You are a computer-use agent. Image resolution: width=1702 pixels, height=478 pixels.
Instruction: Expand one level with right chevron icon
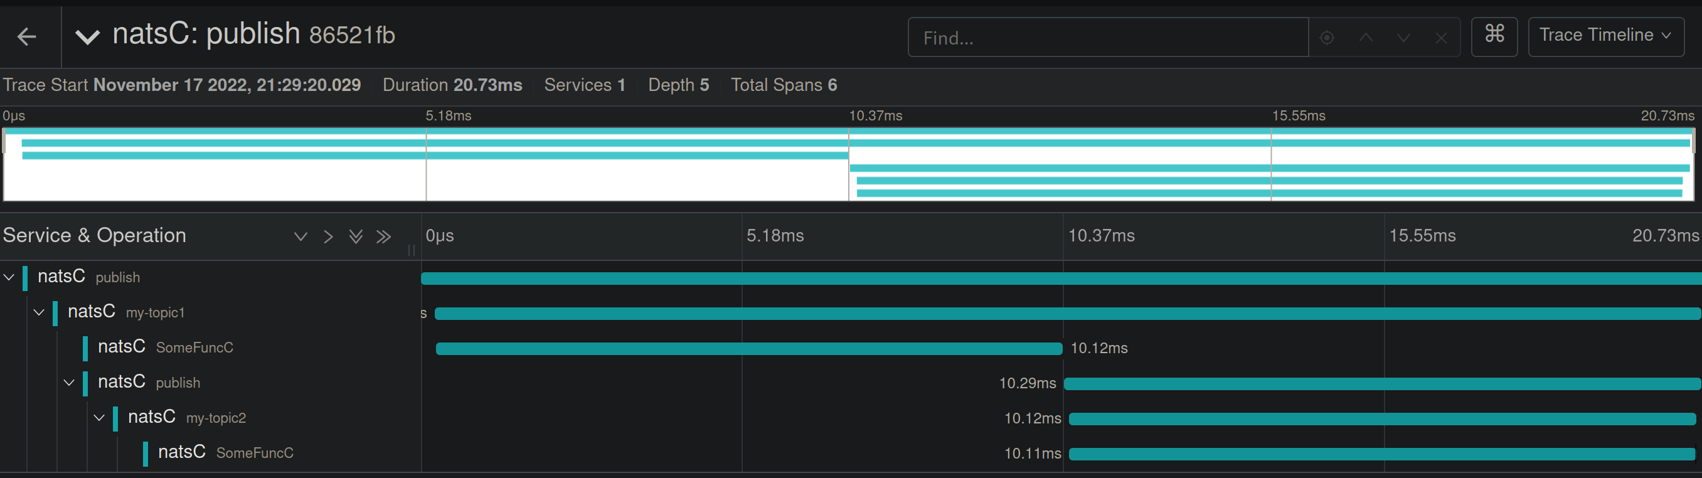click(x=328, y=236)
